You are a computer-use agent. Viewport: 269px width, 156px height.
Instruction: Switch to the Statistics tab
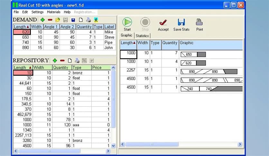pos(142,36)
